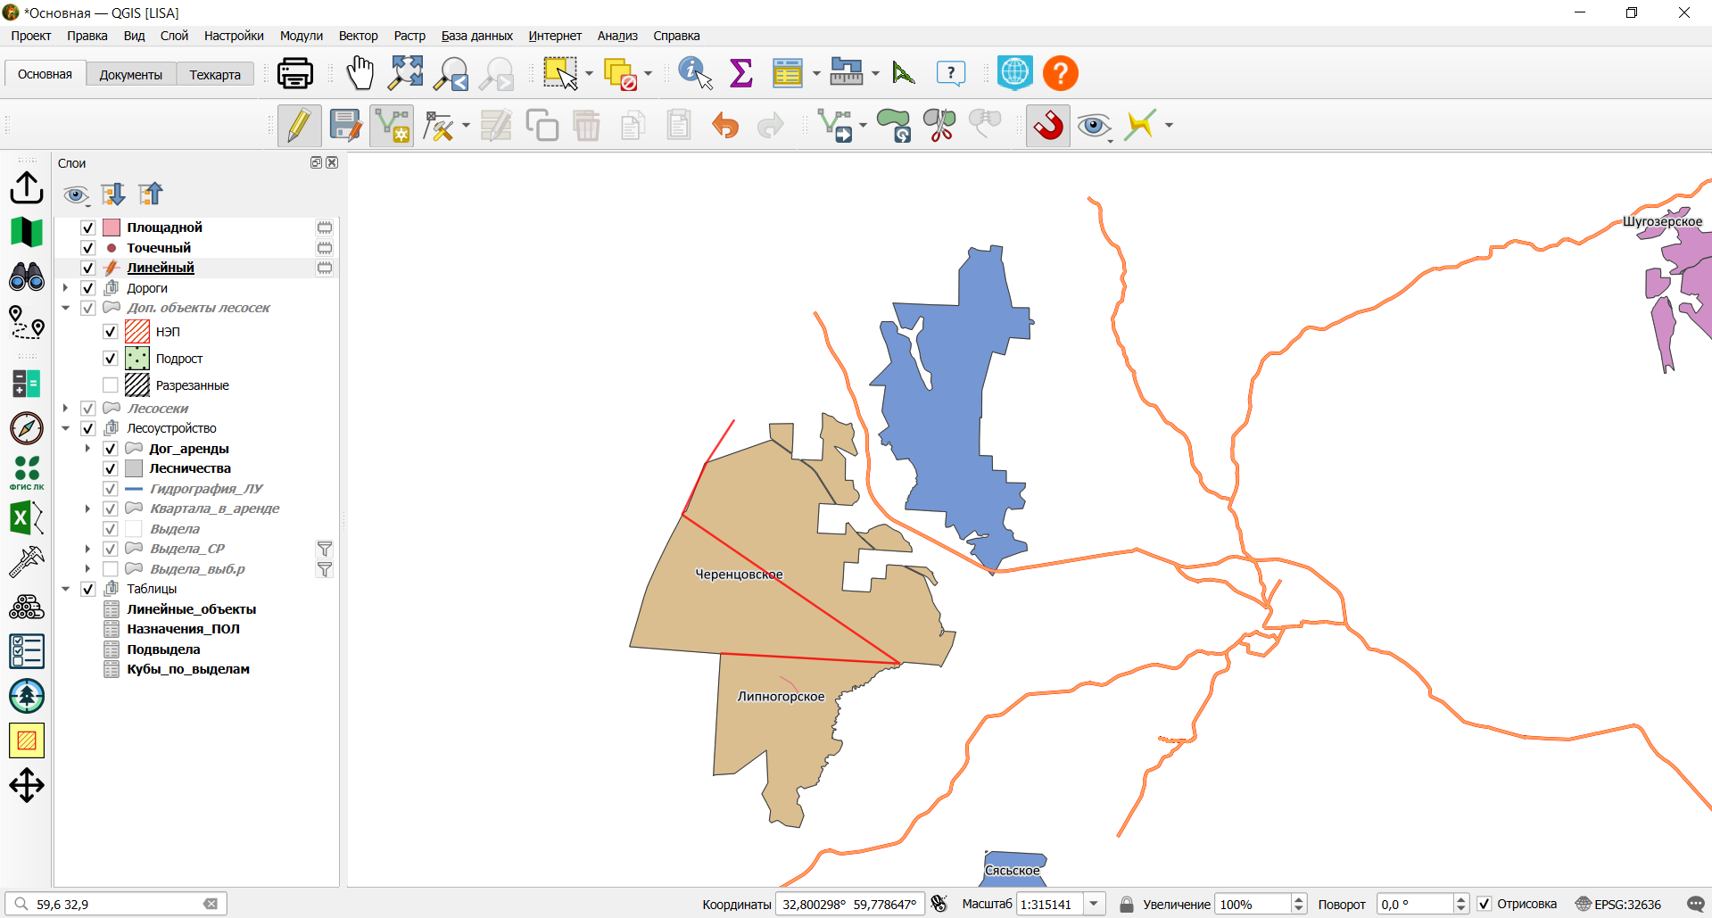The height and width of the screenshot is (918, 1712).
Task: Click the undo arrow icon
Action: [x=725, y=126]
